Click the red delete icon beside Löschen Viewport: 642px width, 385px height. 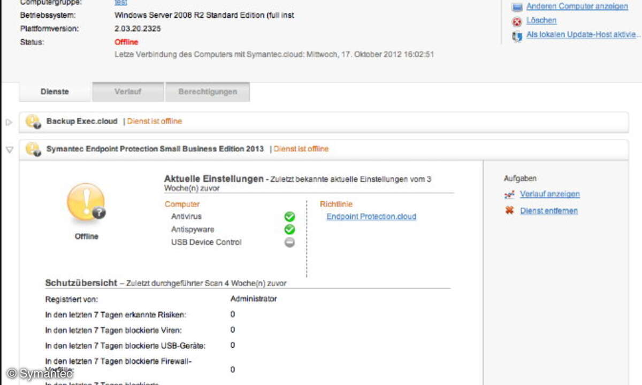coord(517,21)
